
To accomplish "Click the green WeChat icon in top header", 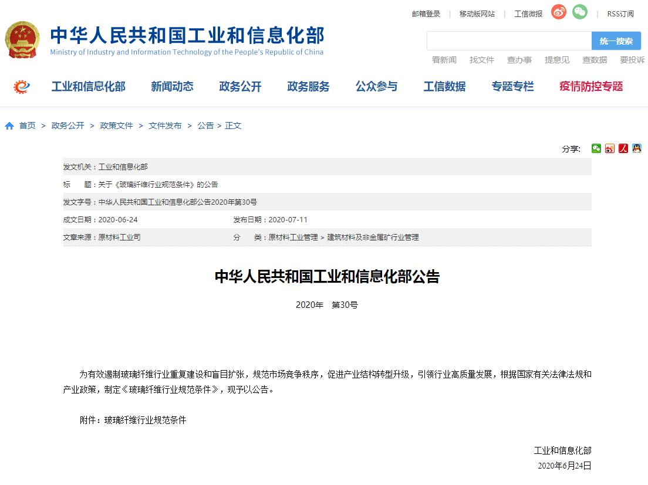I will click(x=580, y=12).
